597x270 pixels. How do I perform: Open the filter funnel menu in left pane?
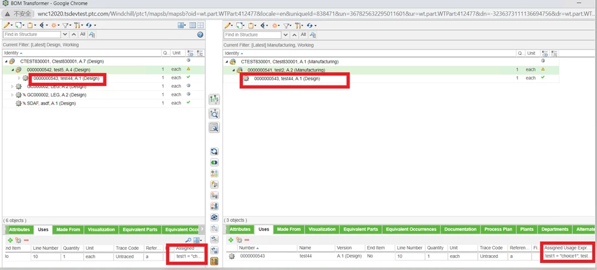pyautogui.click(x=66, y=25)
